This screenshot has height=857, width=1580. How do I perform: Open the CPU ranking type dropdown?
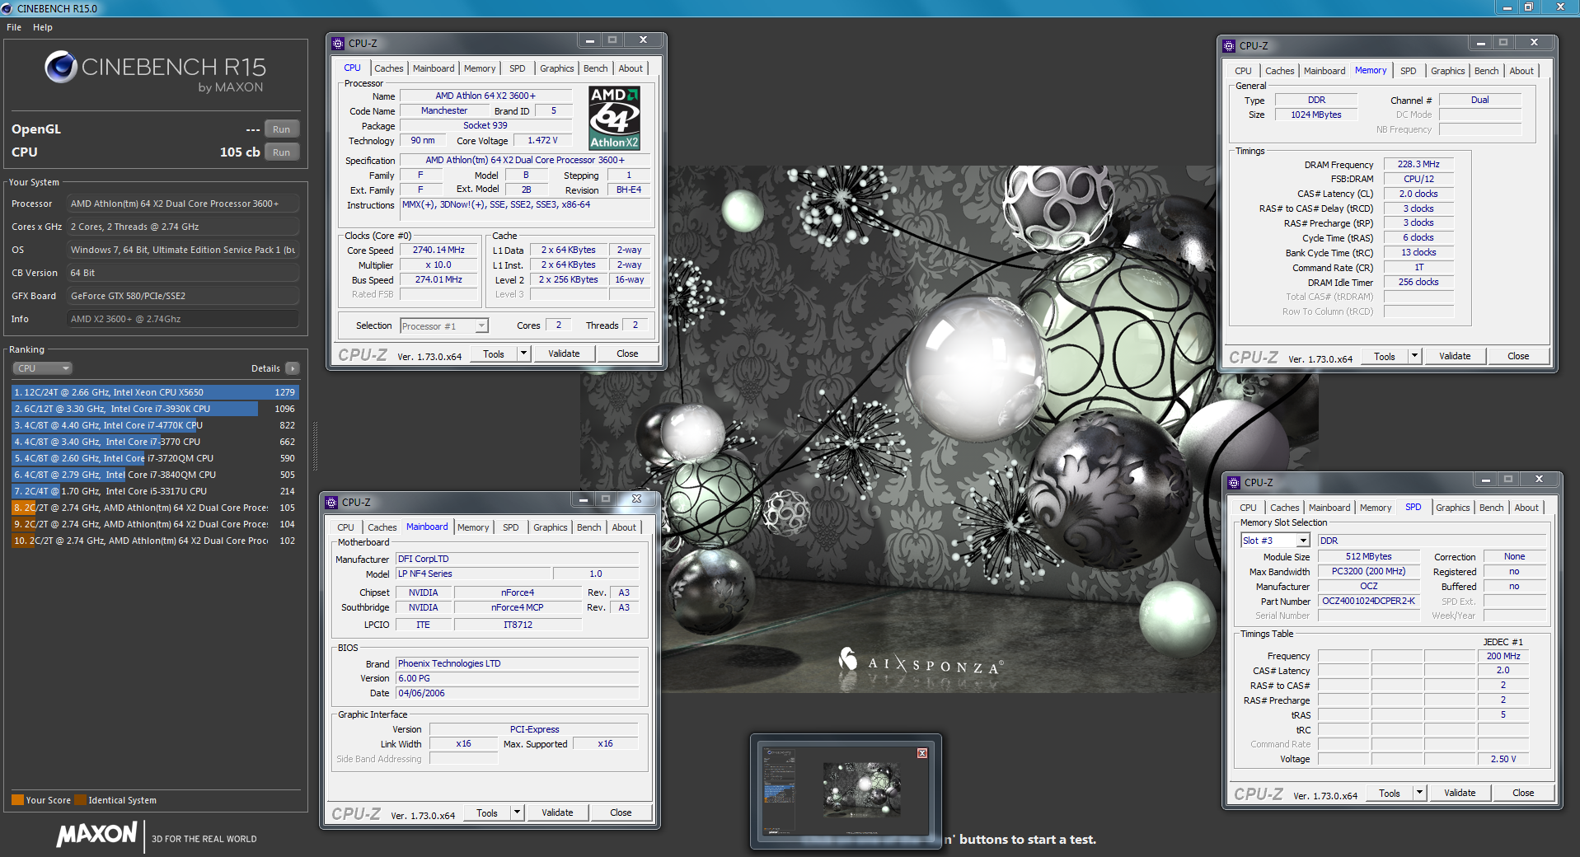click(x=42, y=368)
